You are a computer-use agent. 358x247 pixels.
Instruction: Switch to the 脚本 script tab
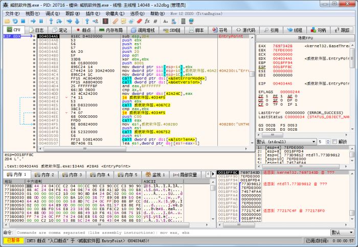[x=196, y=30]
